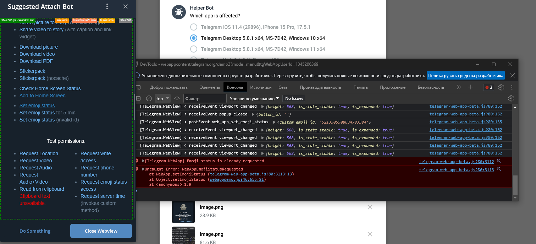Dismiss the DevTools info notification bar
Screen dimensions: 536x244
(512, 75)
